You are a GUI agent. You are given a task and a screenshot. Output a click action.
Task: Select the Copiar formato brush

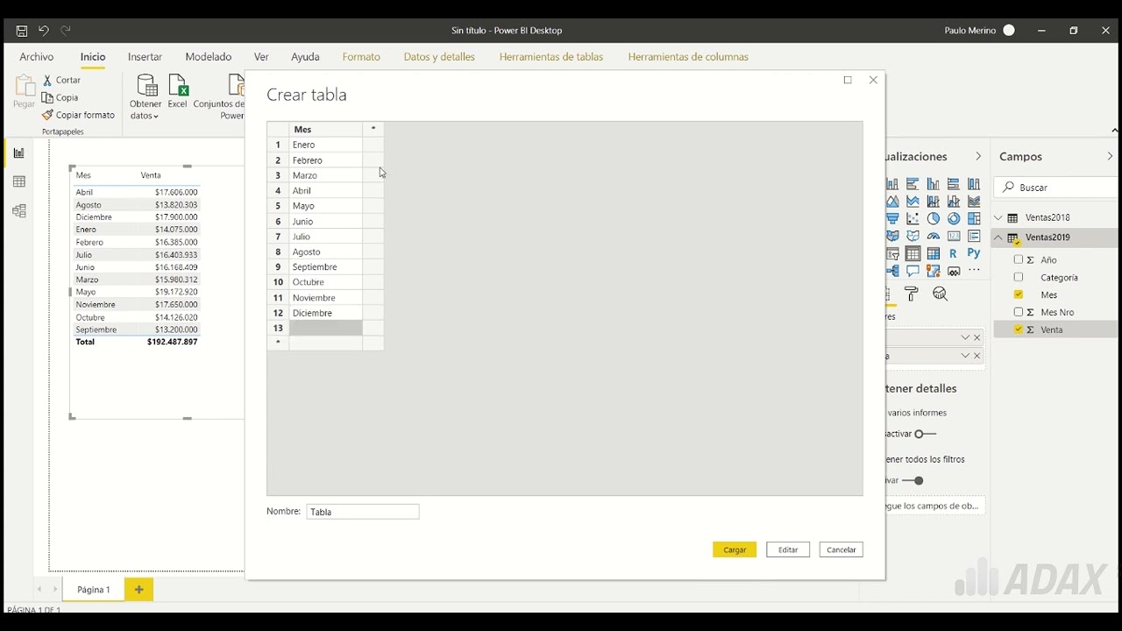(78, 115)
